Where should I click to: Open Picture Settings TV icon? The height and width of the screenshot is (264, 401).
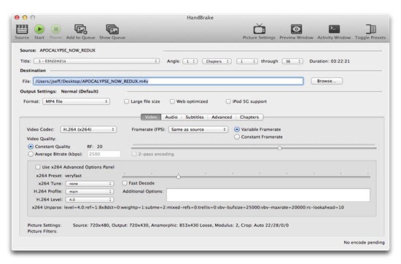click(259, 29)
